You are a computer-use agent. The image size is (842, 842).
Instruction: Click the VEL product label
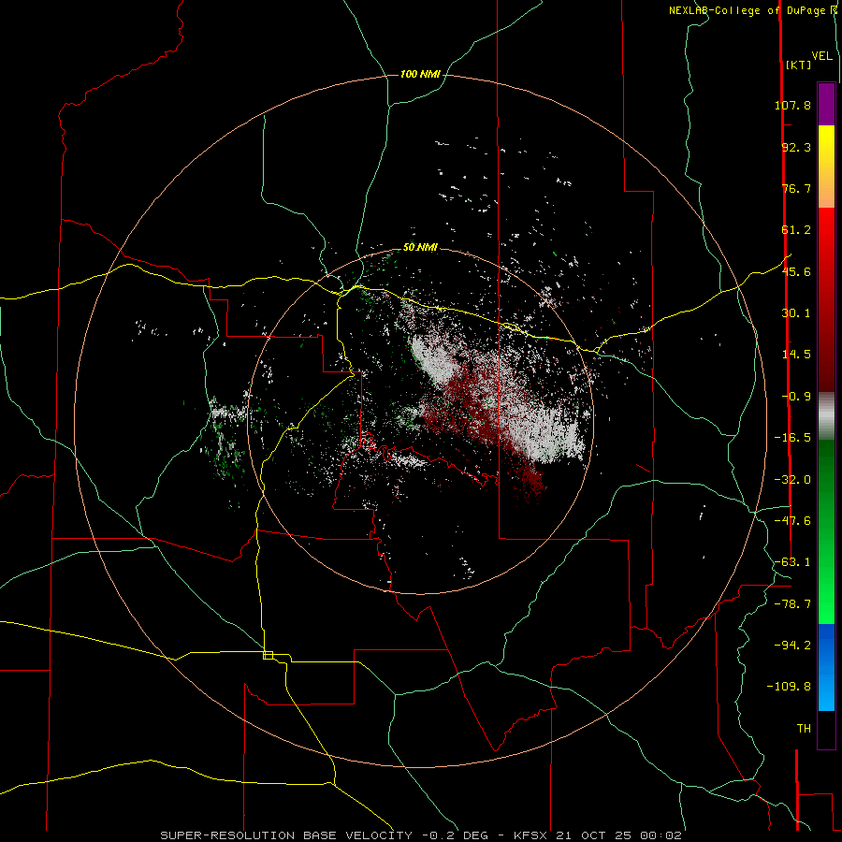pos(821,56)
